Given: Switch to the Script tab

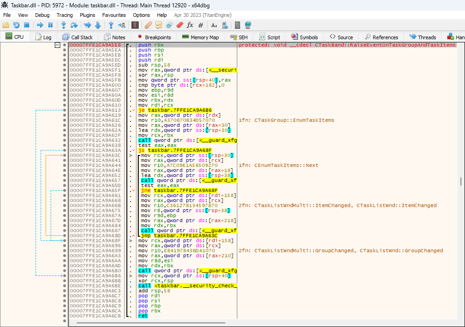Looking at the screenshot, I should click(x=270, y=37).
